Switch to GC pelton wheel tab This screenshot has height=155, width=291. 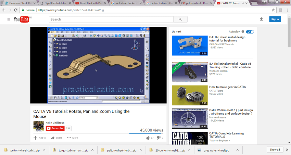pos(197,3)
